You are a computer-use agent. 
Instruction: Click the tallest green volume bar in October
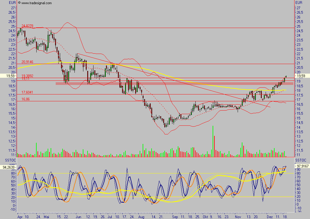[x=213, y=141]
